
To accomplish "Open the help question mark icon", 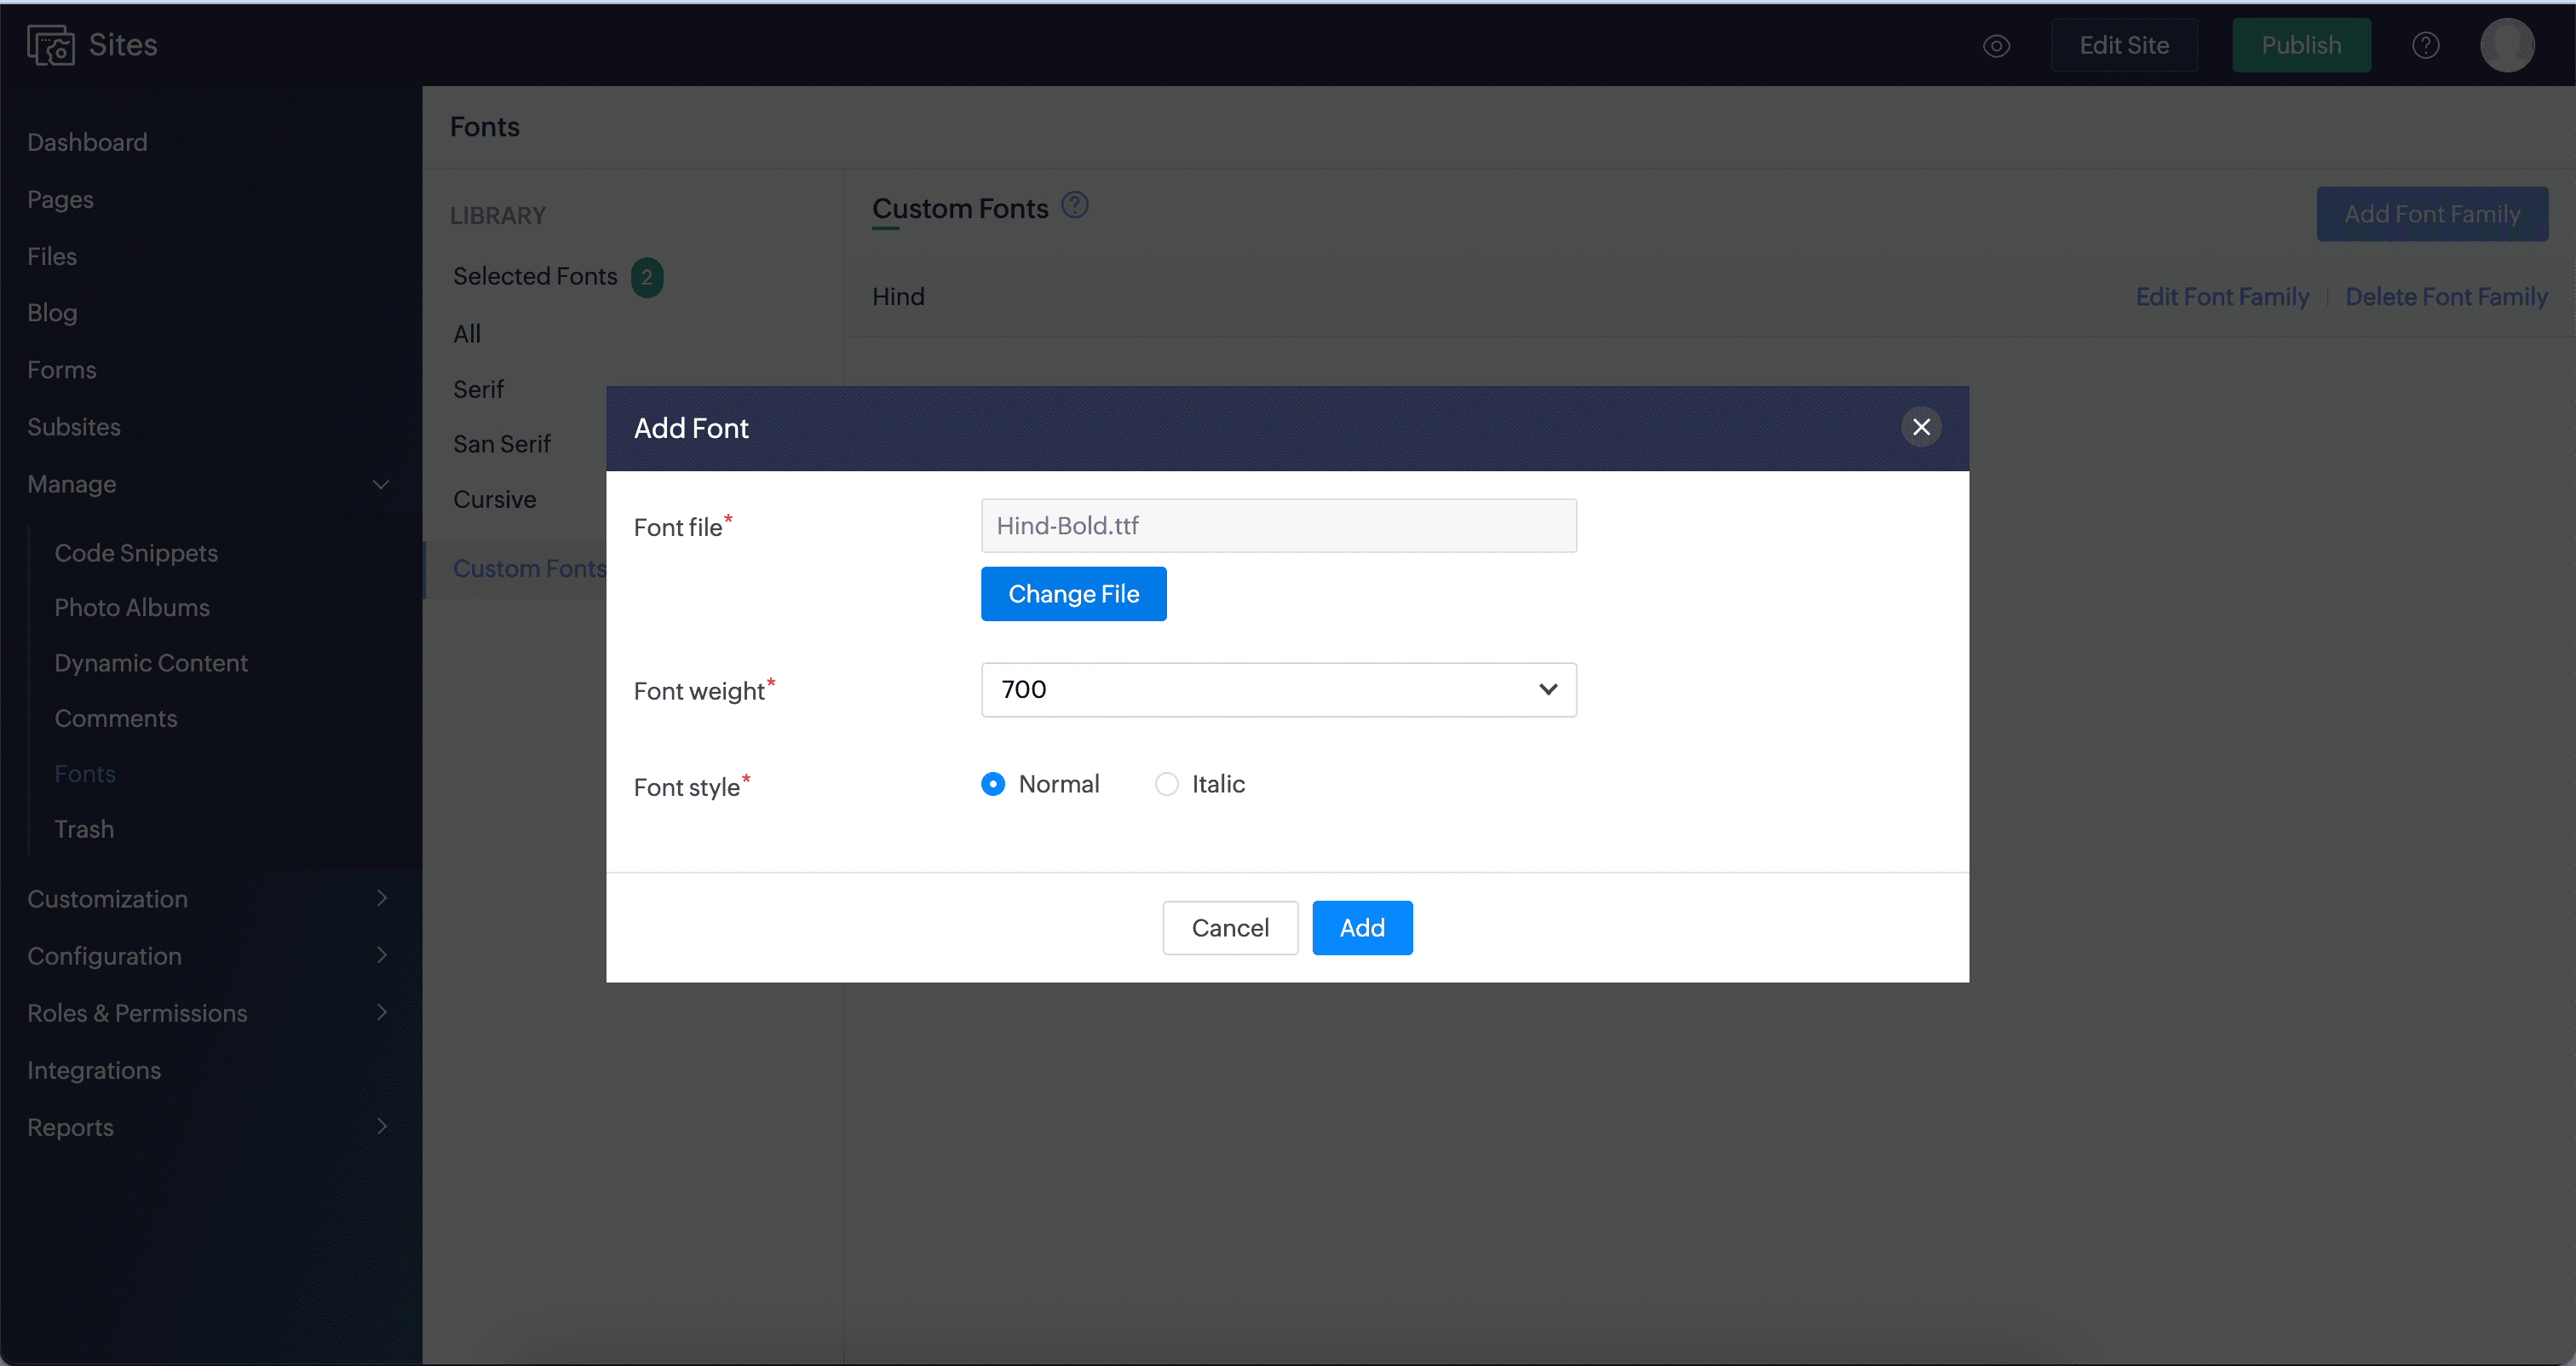I will coord(2425,46).
